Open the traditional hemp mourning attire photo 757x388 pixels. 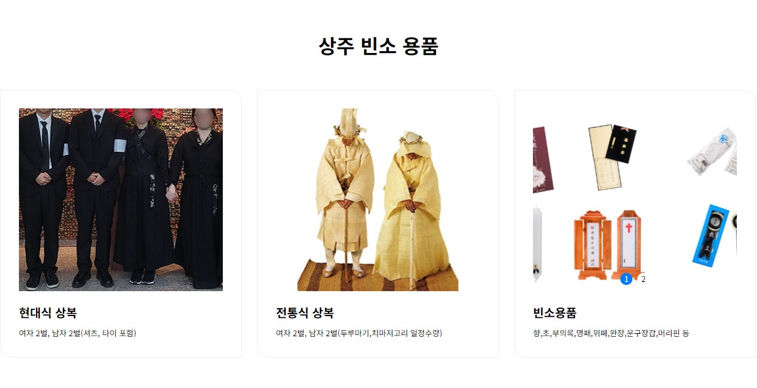378,200
